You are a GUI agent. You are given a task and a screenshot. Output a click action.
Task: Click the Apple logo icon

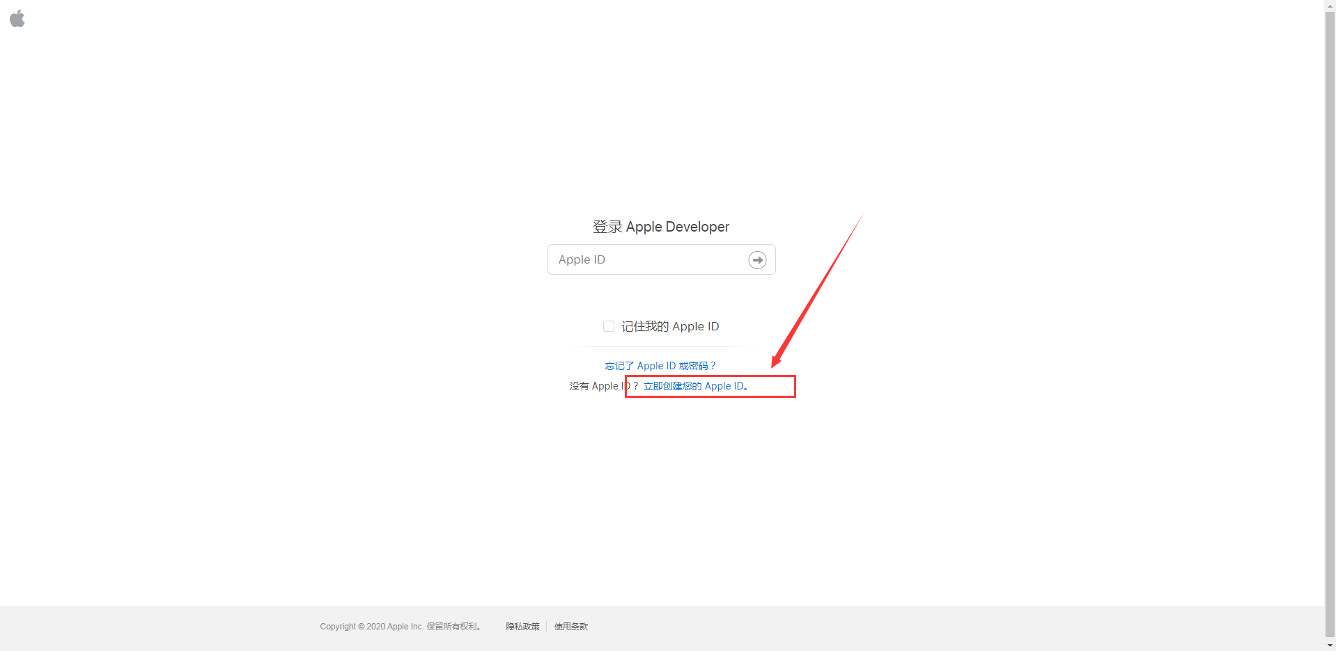[17, 19]
